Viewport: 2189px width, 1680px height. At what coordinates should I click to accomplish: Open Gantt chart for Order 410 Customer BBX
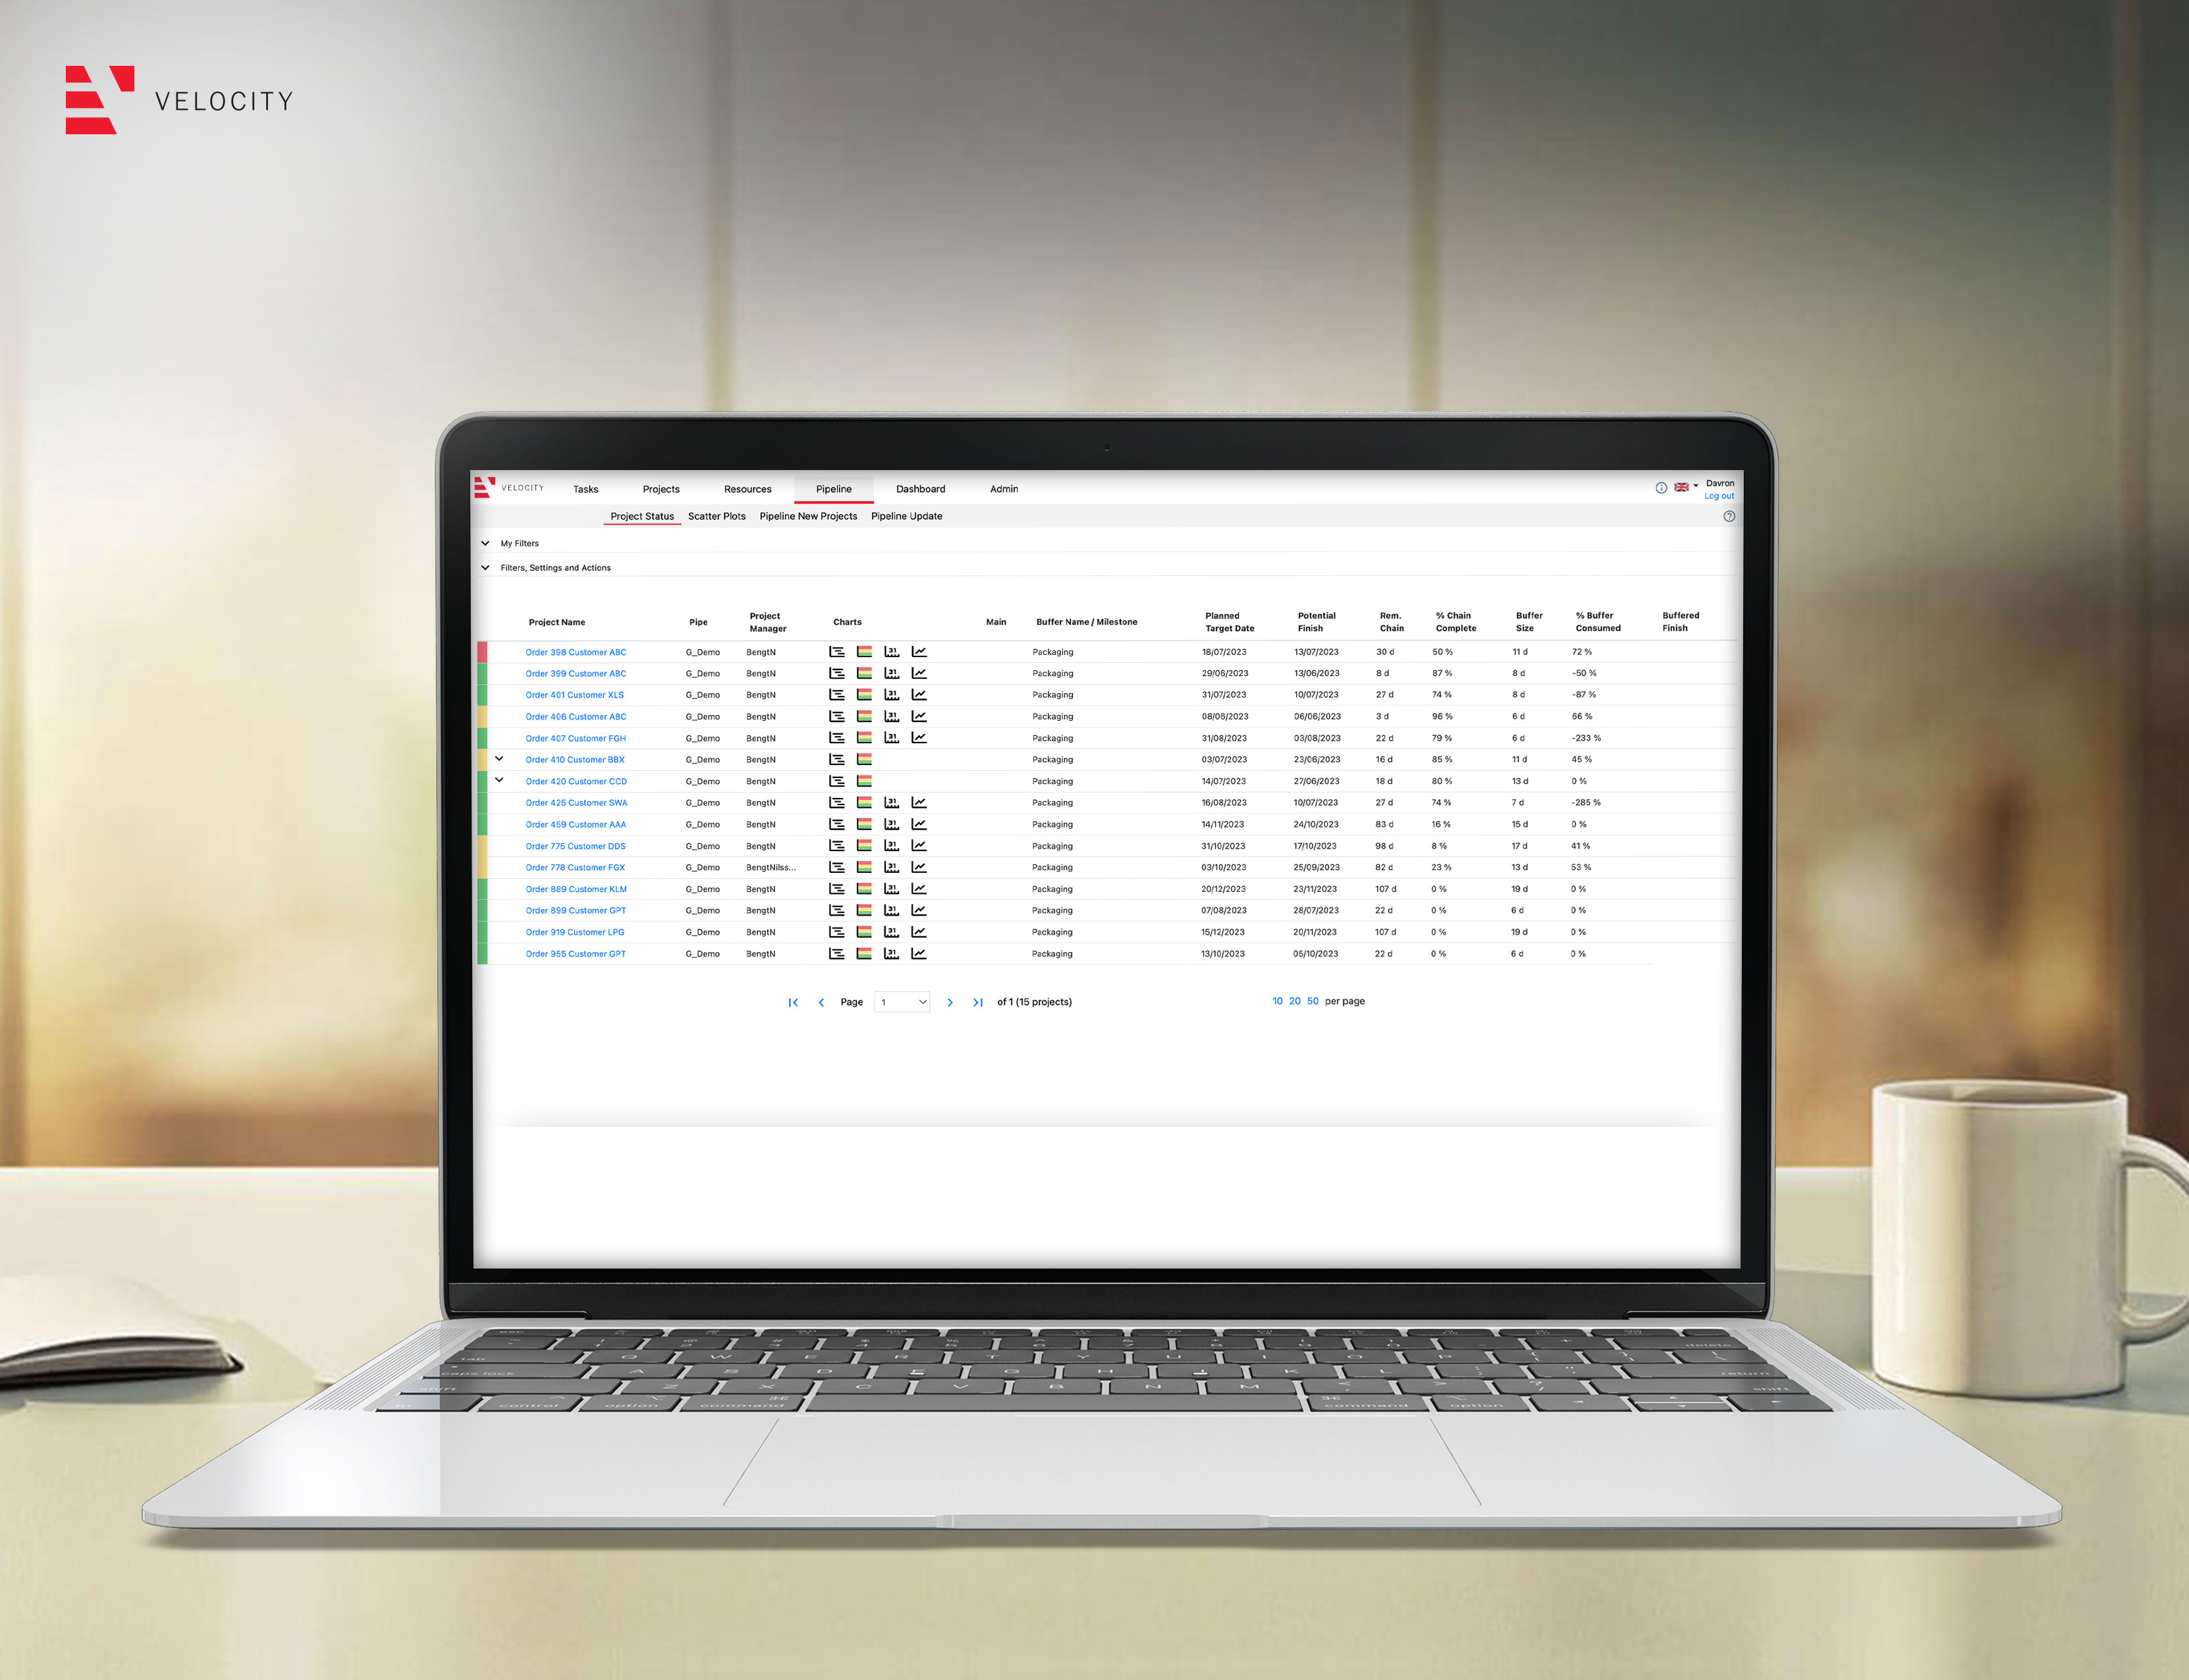pos(836,760)
